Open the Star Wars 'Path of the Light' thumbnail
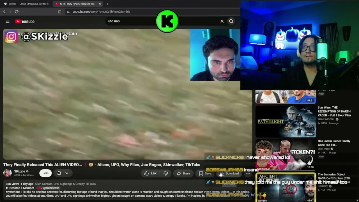359x202 pixels. click(x=286, y=121)
